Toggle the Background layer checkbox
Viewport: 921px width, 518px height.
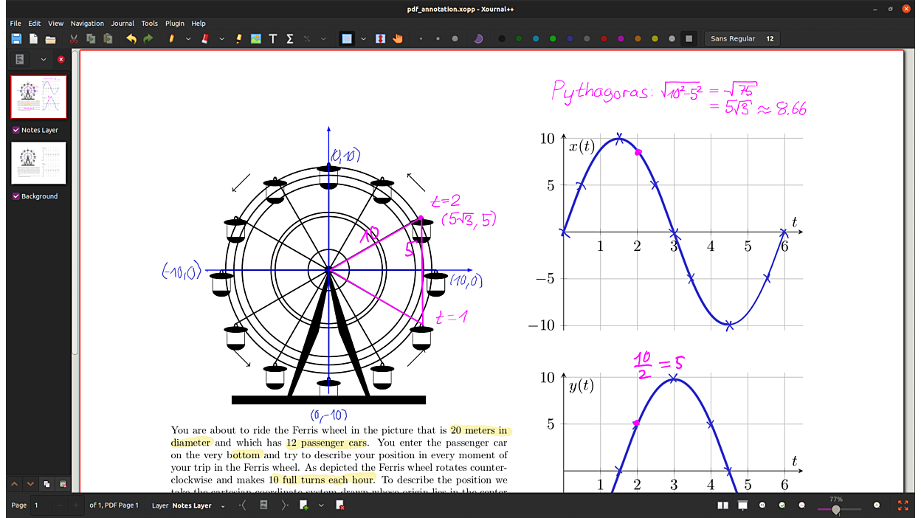pos(16,196)
